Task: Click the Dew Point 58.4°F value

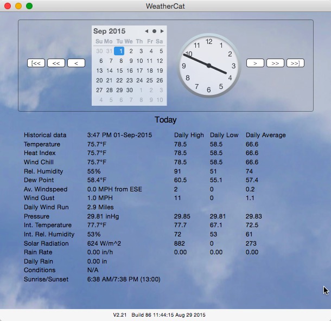Action: point(97,180)
